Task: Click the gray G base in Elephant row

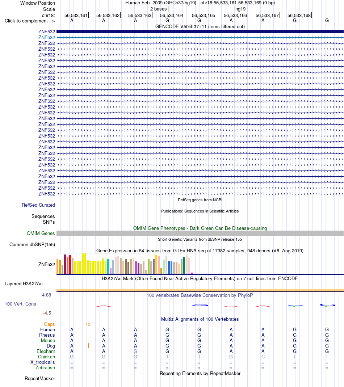Action: [x=135, y=352]
